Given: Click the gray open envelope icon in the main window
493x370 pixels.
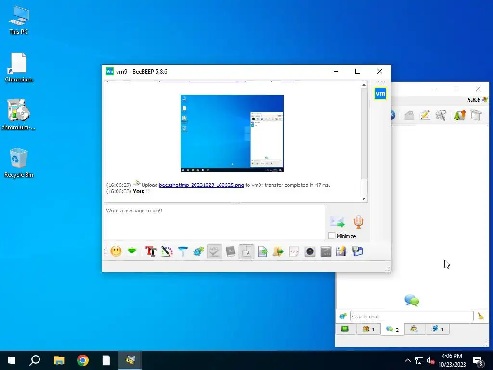Looking at the screenshot, I should pyautogui.click(x=409, y=115).
